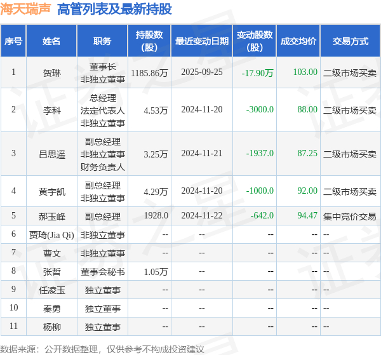This screenshot has width=381, height=355.
Task: Click the average price 87.25
Action: pyautogui.click(x=307, y=153)
